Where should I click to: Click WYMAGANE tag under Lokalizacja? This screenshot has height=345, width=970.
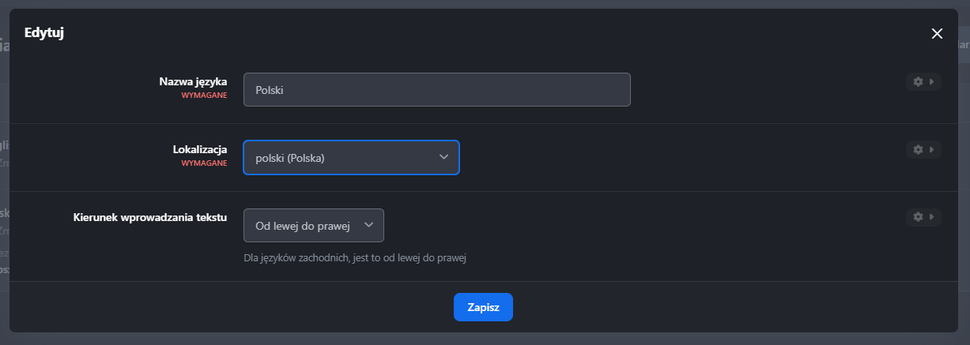(x=204, y=163)
